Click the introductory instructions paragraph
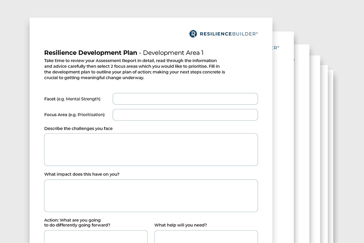 [135, 69]
